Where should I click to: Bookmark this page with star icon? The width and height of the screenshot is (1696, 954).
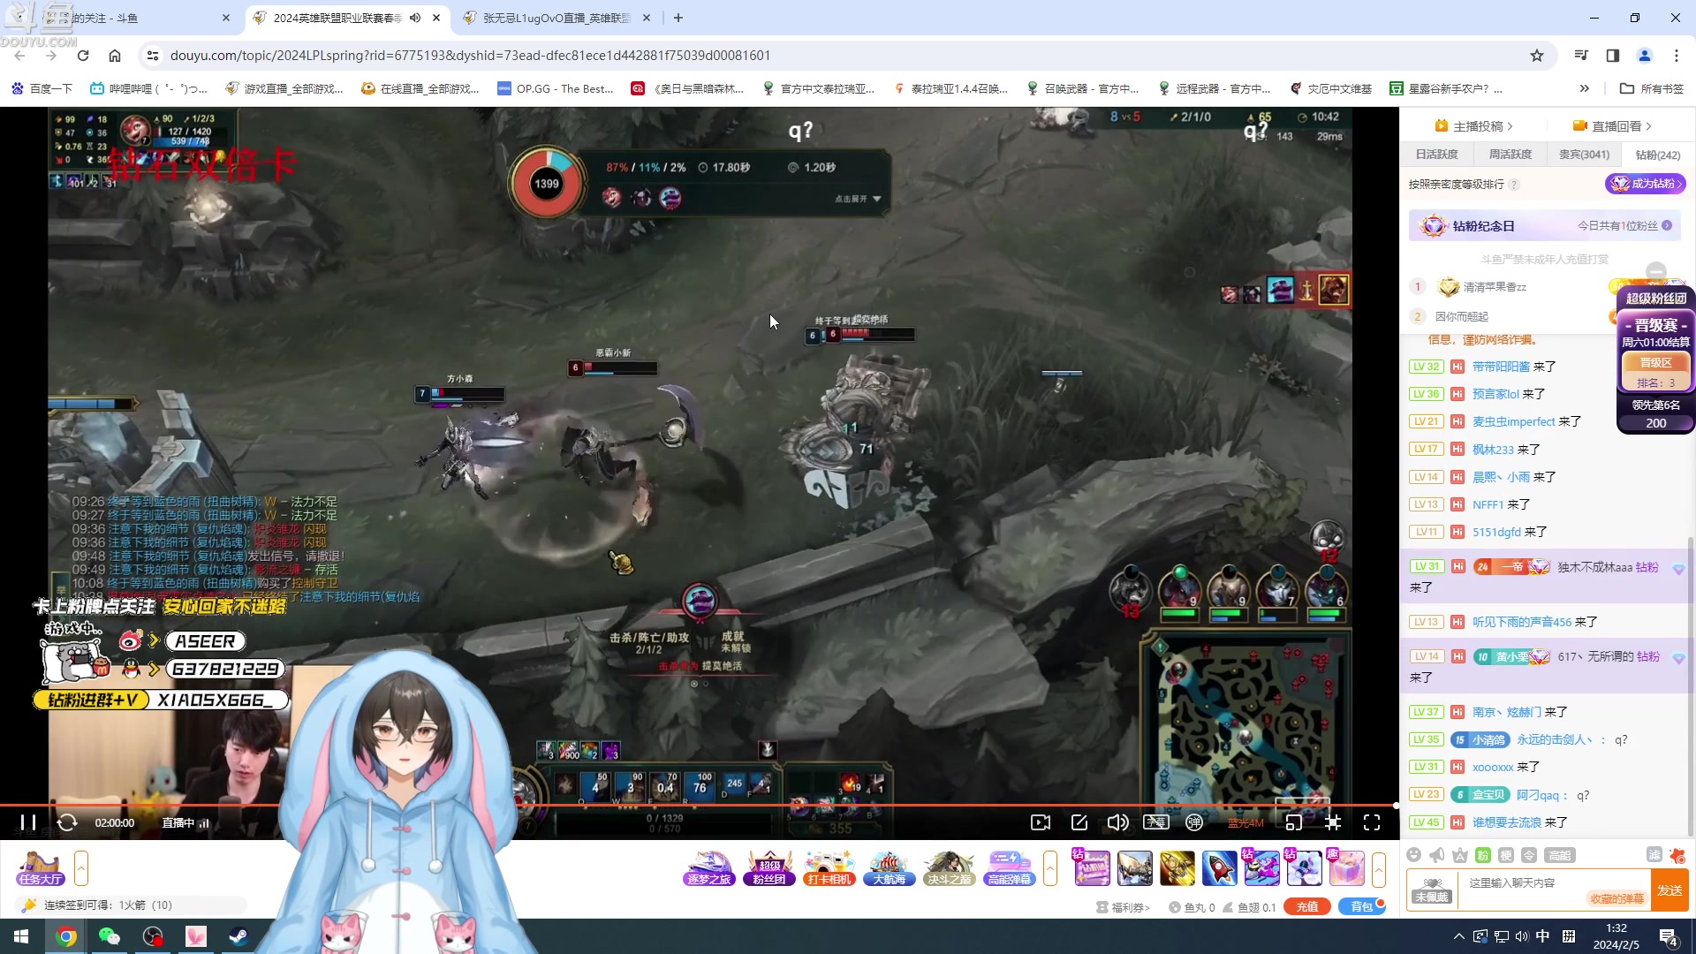tap(1537, 56)
